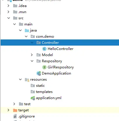
Task: Select the .mvn tree row label
Action: pos(22,12)
